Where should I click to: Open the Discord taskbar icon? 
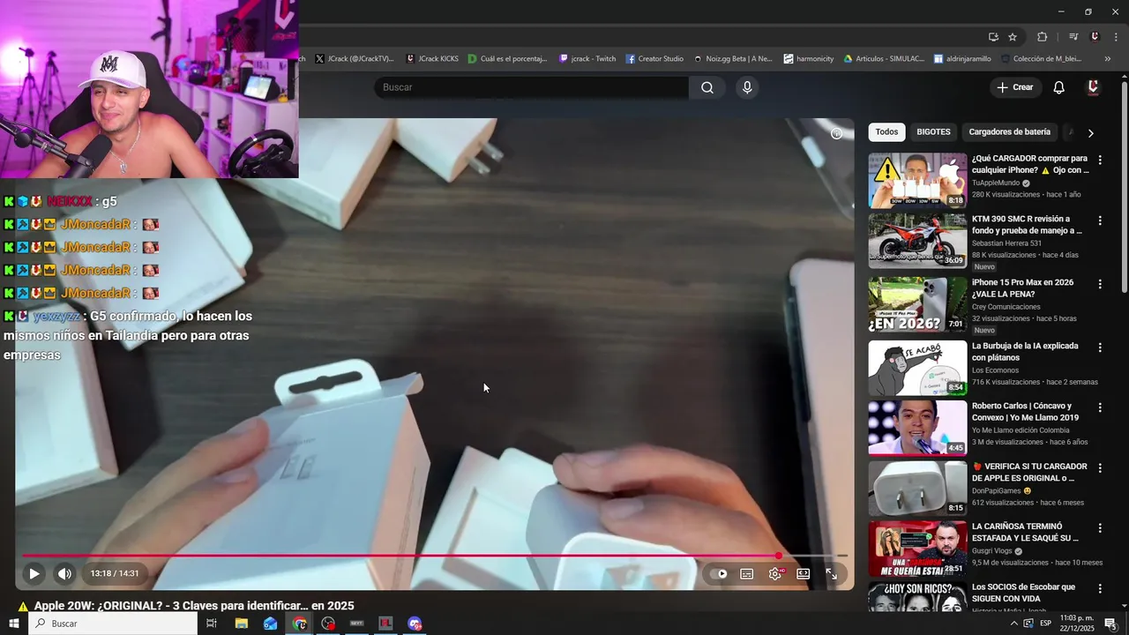415,624
